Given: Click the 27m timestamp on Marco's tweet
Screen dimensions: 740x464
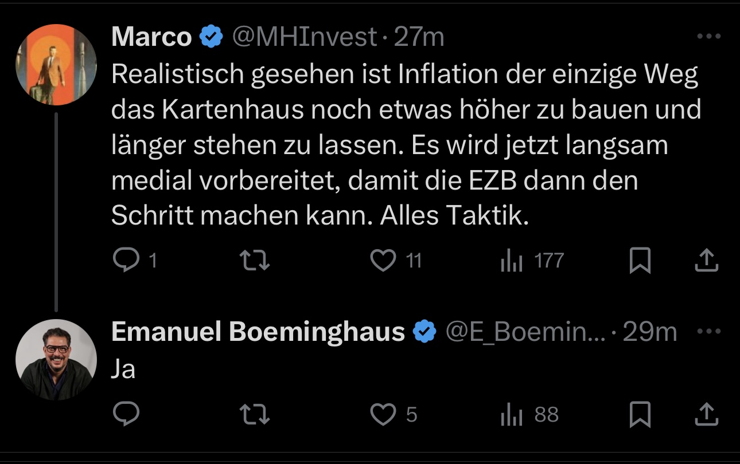Looking at the screenshot, I should click(419, 37).
